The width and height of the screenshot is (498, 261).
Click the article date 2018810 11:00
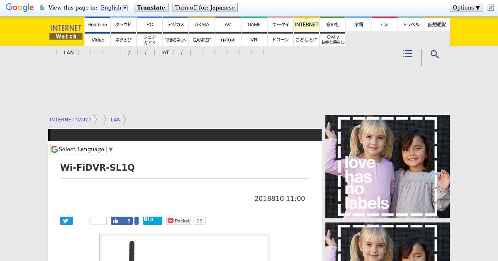coord(280,198)
